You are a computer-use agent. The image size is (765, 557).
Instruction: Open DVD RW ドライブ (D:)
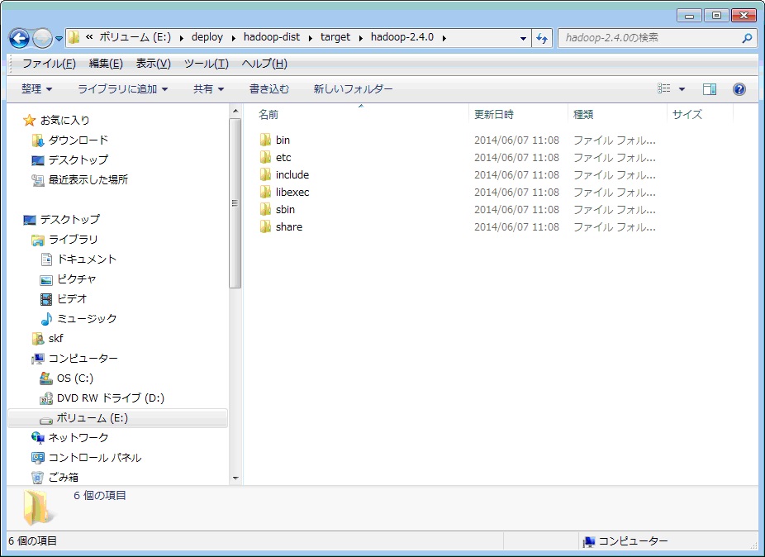point(110,398)
